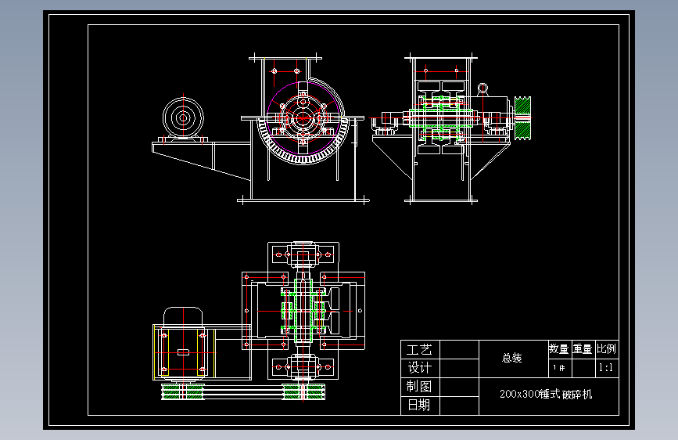Click the 1:1 scale value

(606, 368)
